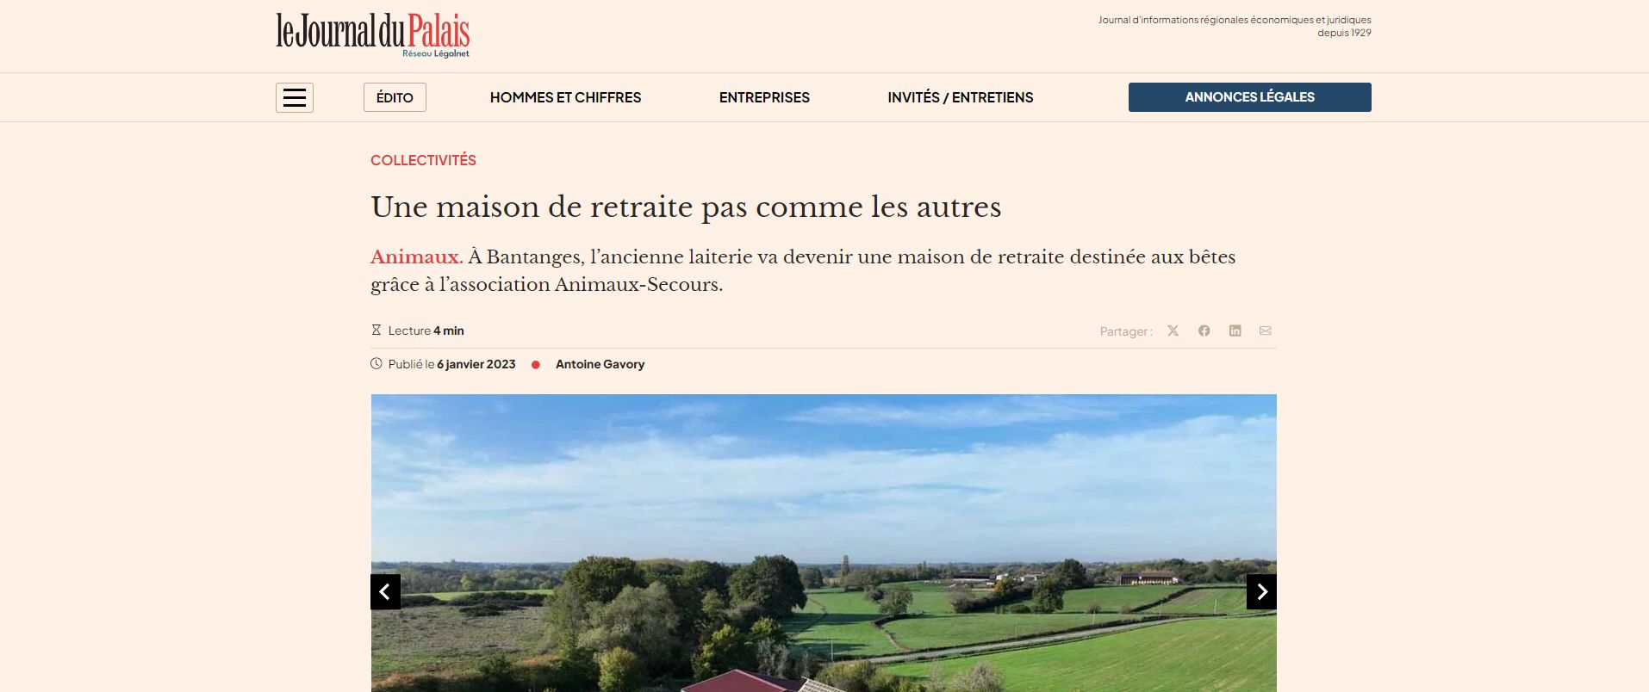Image resolution: width=1649 pixels, height=692 pixels.
Task: Open the ÉDITO section
Action: tap(395, 97)
